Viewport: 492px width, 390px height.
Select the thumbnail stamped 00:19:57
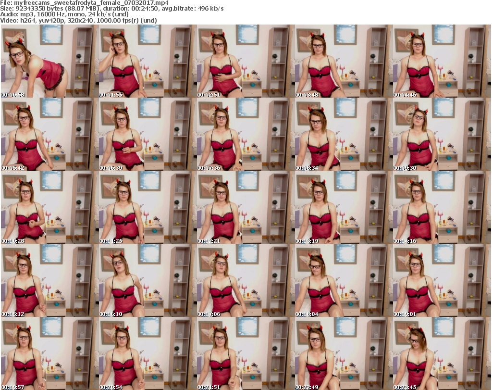49,353
